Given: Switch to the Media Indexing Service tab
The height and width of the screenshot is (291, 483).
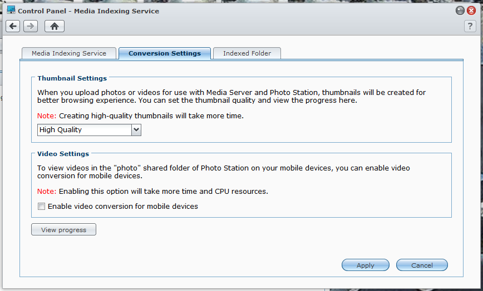Looking at the screenshot, I should [x=69, y=53].
